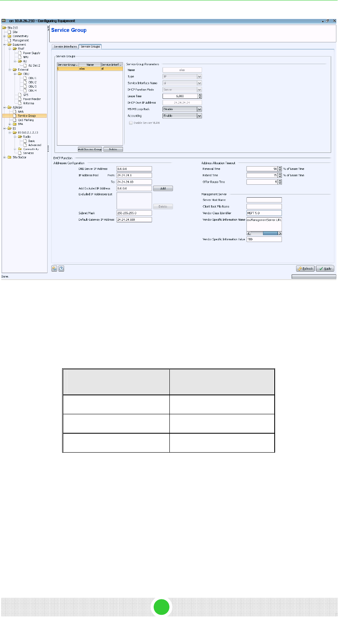Click Add Service Group button
The width and height of the screenshot is (338, 618).
pyautogui.click(x=90, y=149)
